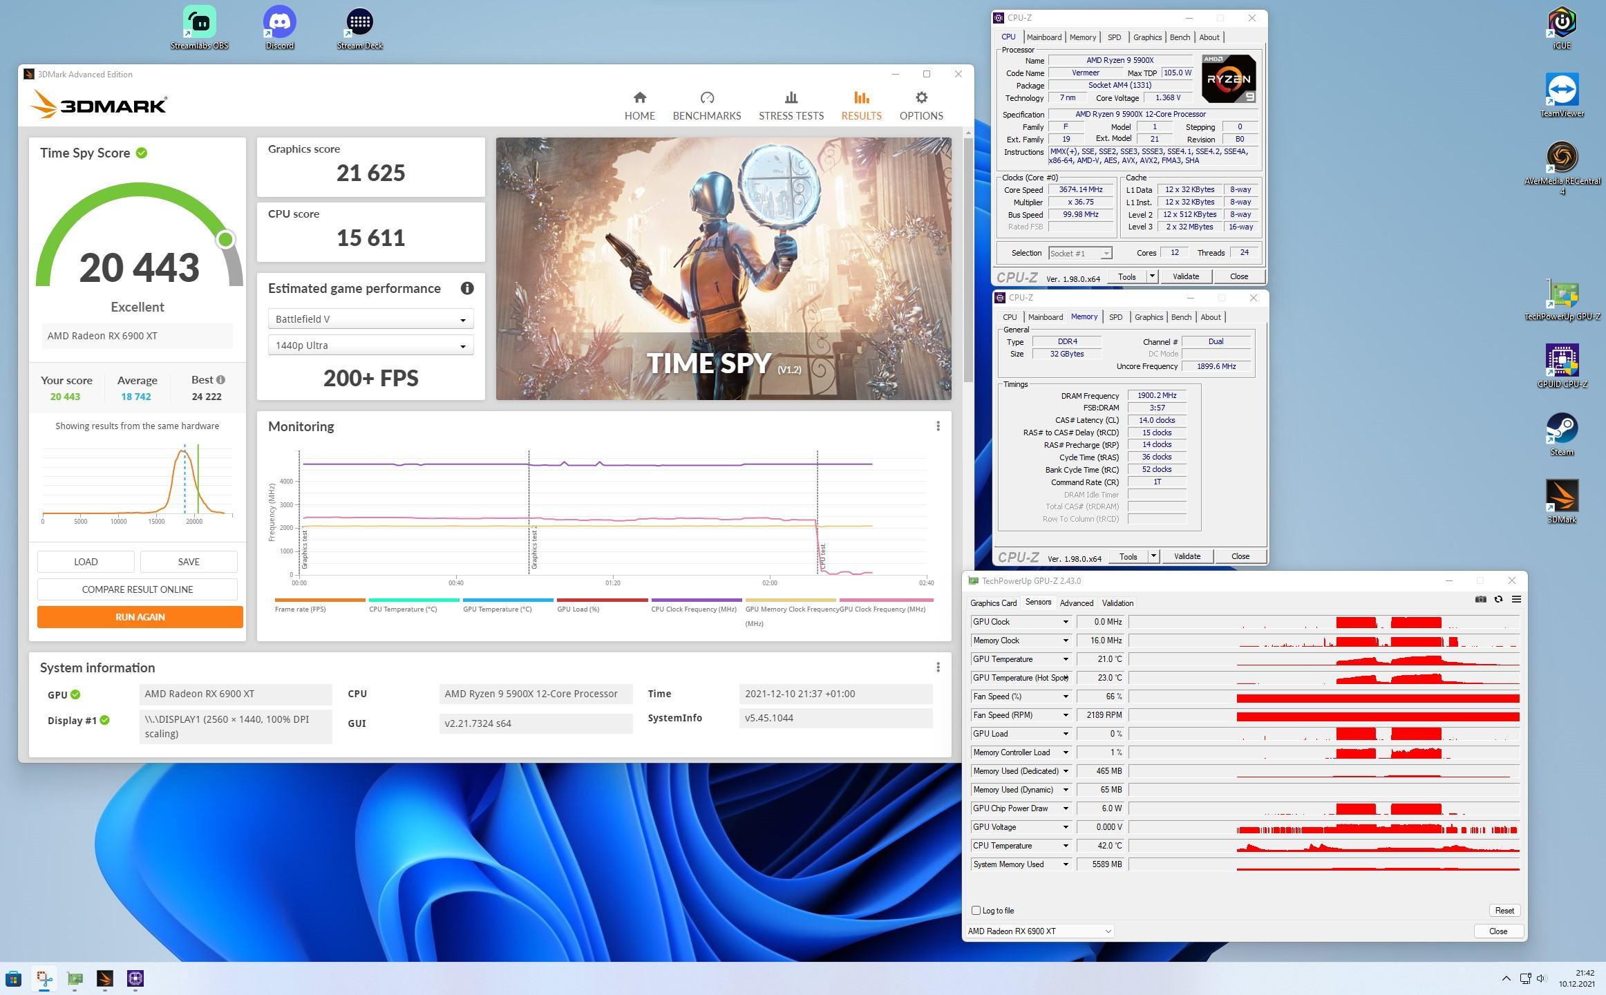The height and width of the screenshot is (995, 1606).
Task: Open Steam desktop shortcut
Action: (1562, 434)
